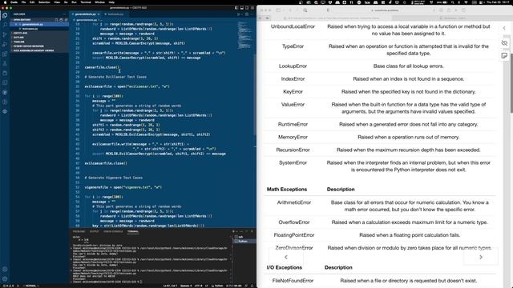
Task: Open the Manage gear icon in VS Code
Action: pos(5,279)
